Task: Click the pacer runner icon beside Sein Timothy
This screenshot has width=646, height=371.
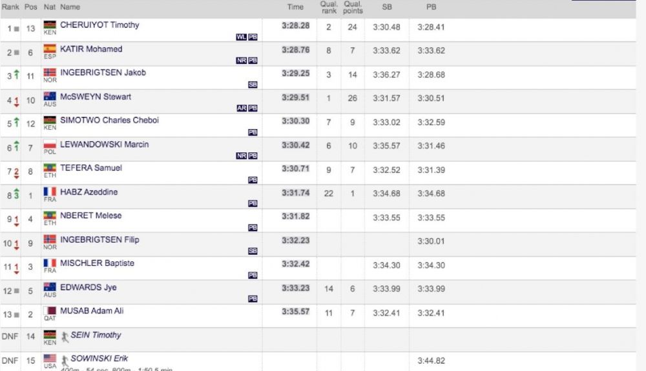Action: pyautogui.click(x=65, y=336)
